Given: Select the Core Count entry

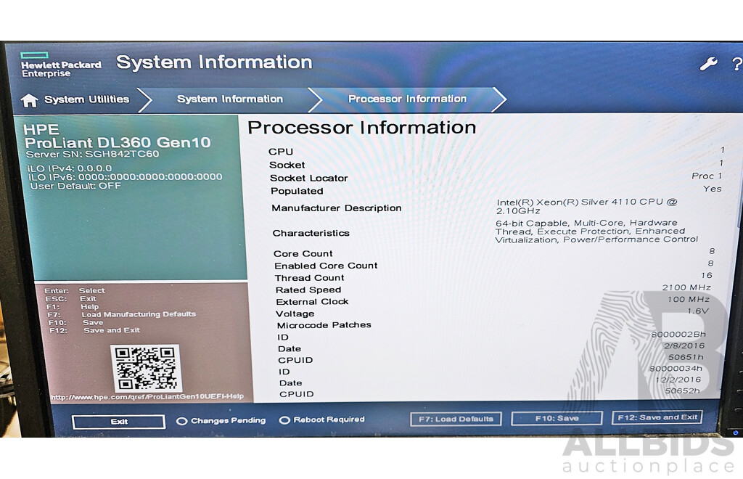Looking at the screenshot, I should click(303, 253).
